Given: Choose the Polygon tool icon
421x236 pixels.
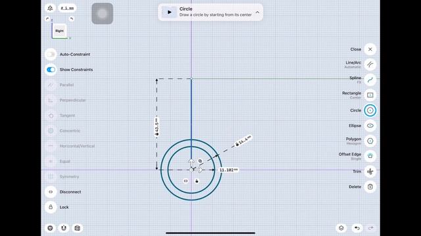Looking at the screenshot, I should tap(370, 141).
